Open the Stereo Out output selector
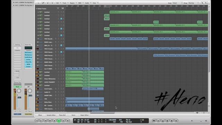 coord(17,82)
